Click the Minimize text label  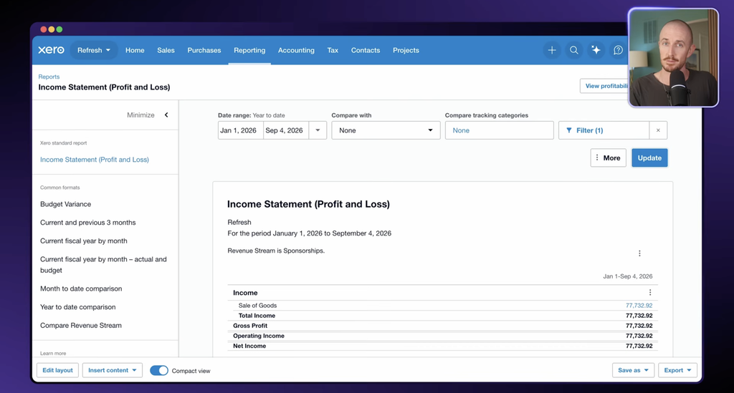point(140,115)
